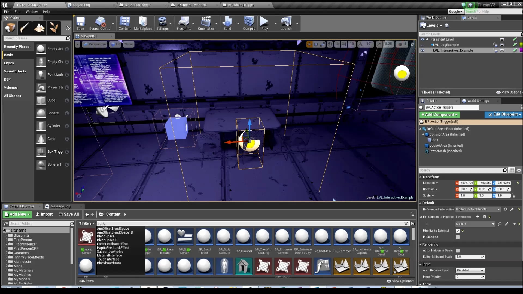Toggle visibility of LVL_Interactive_Example level
Image resolution: width=523 pixels, height=294 pixels.
tap(422, 50)
